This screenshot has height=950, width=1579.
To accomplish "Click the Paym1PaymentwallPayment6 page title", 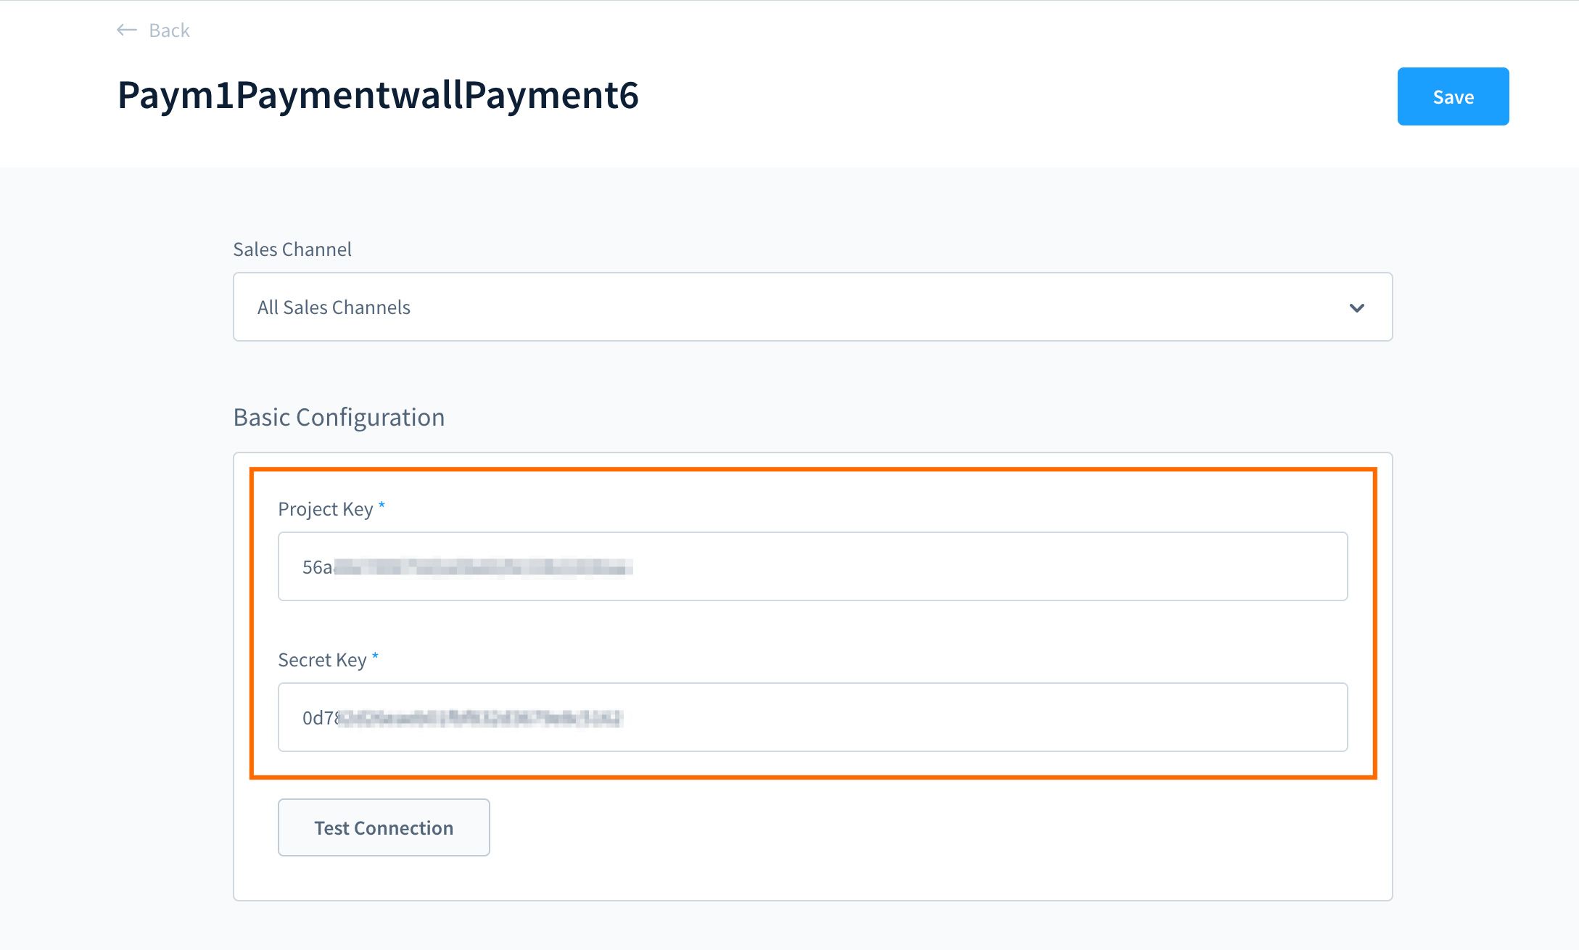I will [x=378, y=95].
